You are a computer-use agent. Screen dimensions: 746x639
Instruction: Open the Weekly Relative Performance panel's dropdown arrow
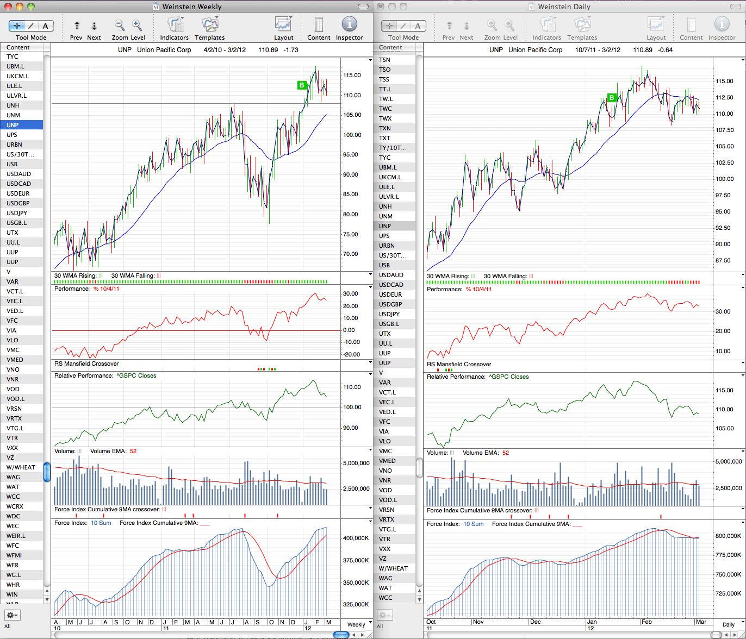(x=370, y=375)
